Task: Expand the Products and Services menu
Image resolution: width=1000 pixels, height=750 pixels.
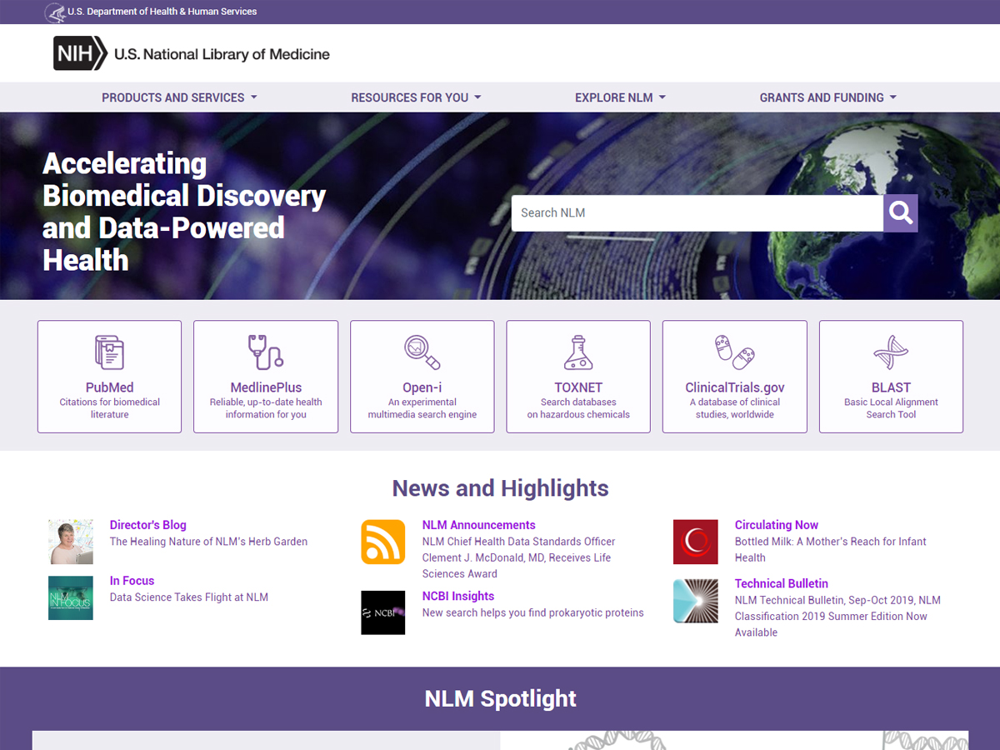Action: [179, 97]
